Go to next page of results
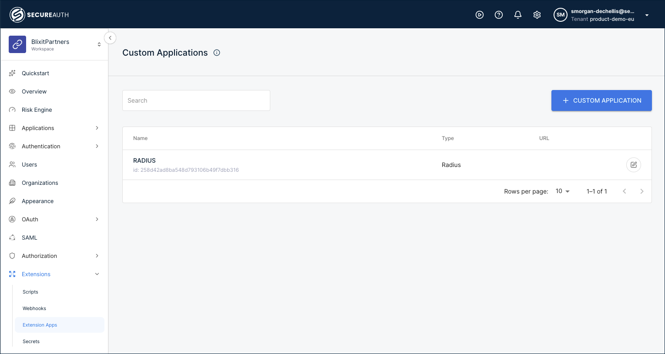665x354 pixels. [642, 191]
